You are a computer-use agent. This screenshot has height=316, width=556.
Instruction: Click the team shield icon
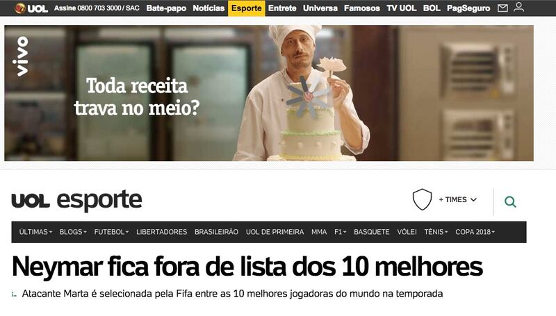pos(422,199)
